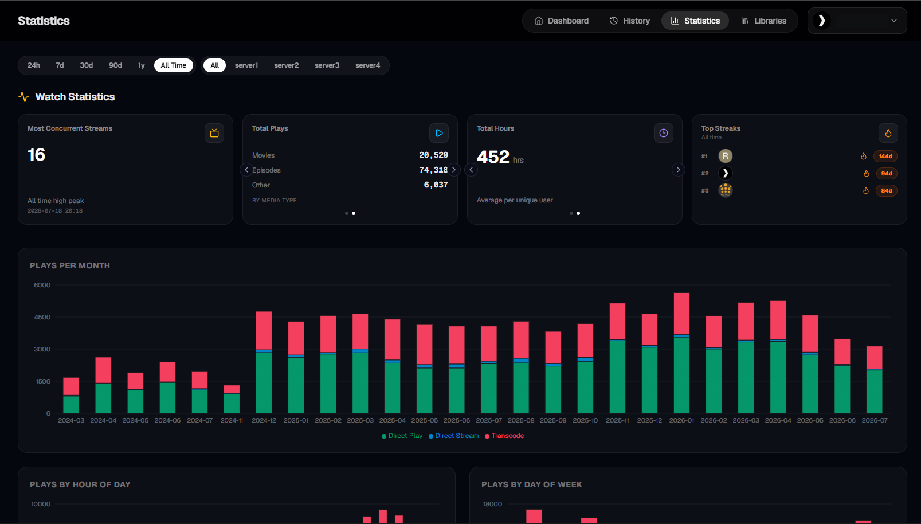
Task: Click the Top Streaks flame icon
Action: pyautogui.click(x=888, y=133)
